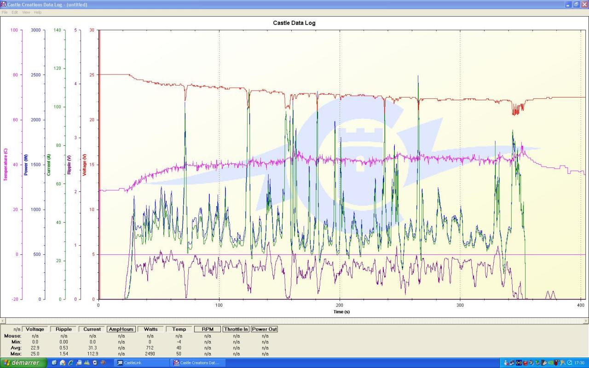
Task: Click the graph scrollbar right arrow
Action: (586, 321)
